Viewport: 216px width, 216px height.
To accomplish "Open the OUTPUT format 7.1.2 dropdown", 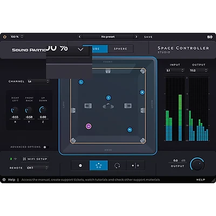I will click(199, 70).
